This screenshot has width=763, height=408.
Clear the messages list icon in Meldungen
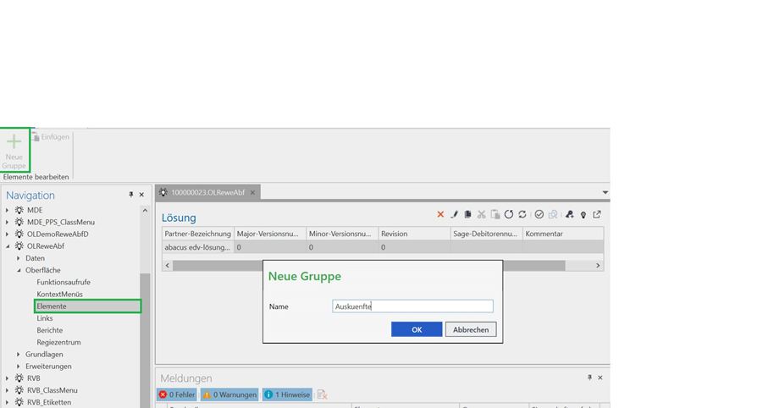[x=322, y=394]
